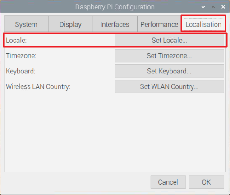Open the Display tab

70,24
